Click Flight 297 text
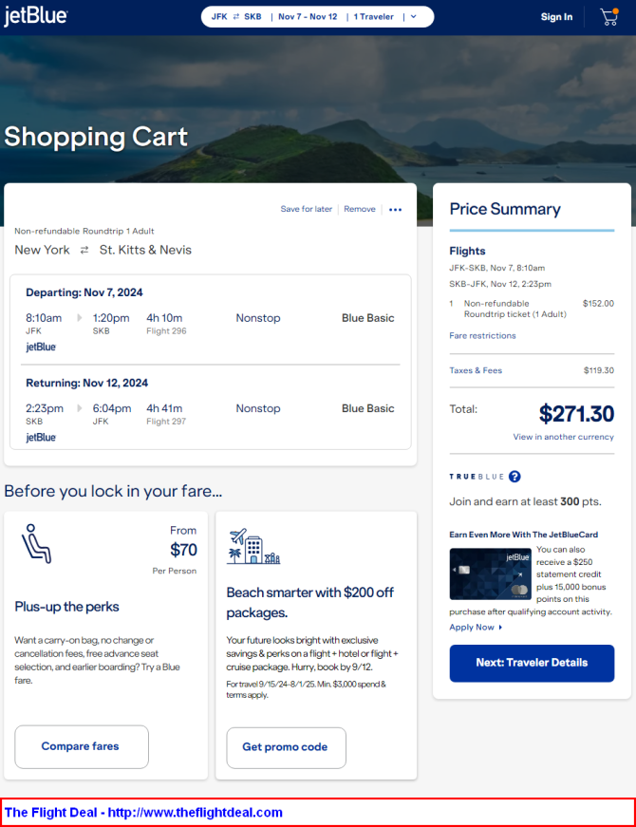The image size is (636, 827). coord(166,422)
